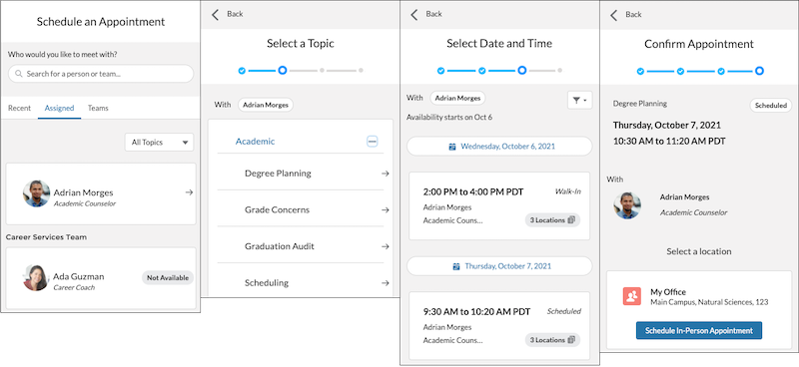Click third completed checkmark on Confirm Appointment progress
The width and height of the screenshot is (799, 367).
pos(721,71)
